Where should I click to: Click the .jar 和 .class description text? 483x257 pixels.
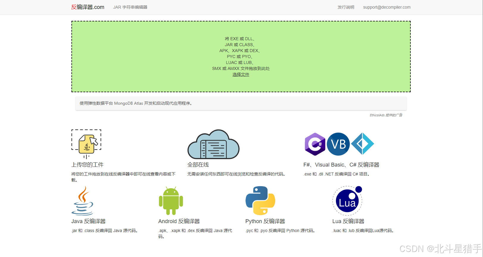click(x=105, y=231)
